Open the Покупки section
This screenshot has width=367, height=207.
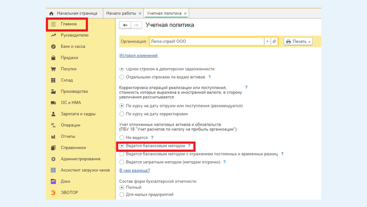68,69
